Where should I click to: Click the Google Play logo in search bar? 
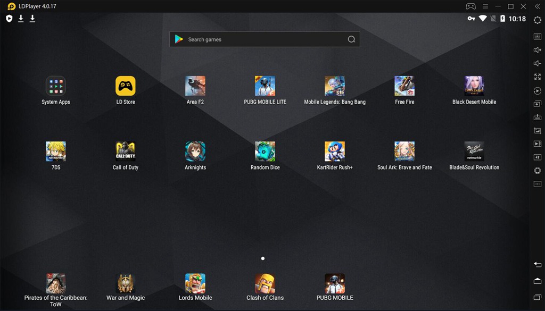179,39
